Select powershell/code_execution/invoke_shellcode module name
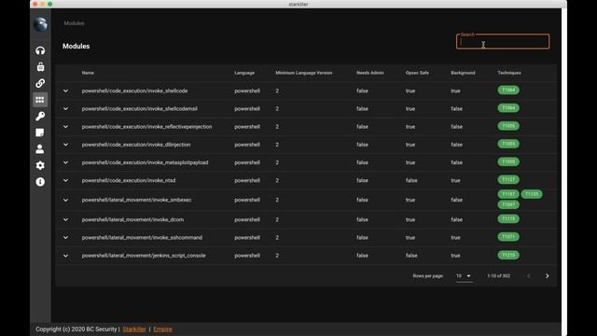This screenshot has width=597, height=336. [x=134, y=91]
